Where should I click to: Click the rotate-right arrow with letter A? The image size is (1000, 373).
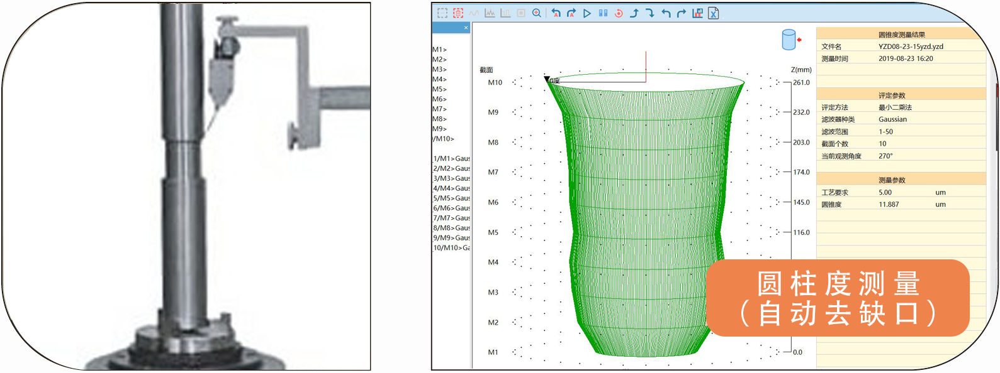coord(571,13)
